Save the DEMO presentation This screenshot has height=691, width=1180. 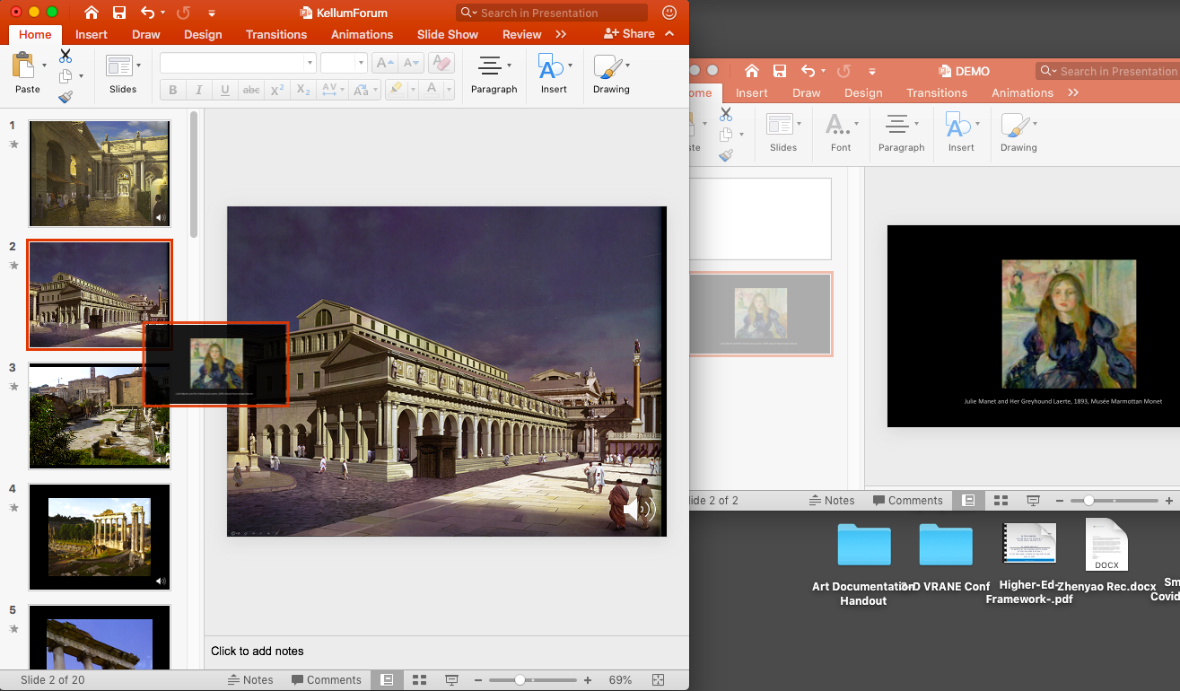780,71
